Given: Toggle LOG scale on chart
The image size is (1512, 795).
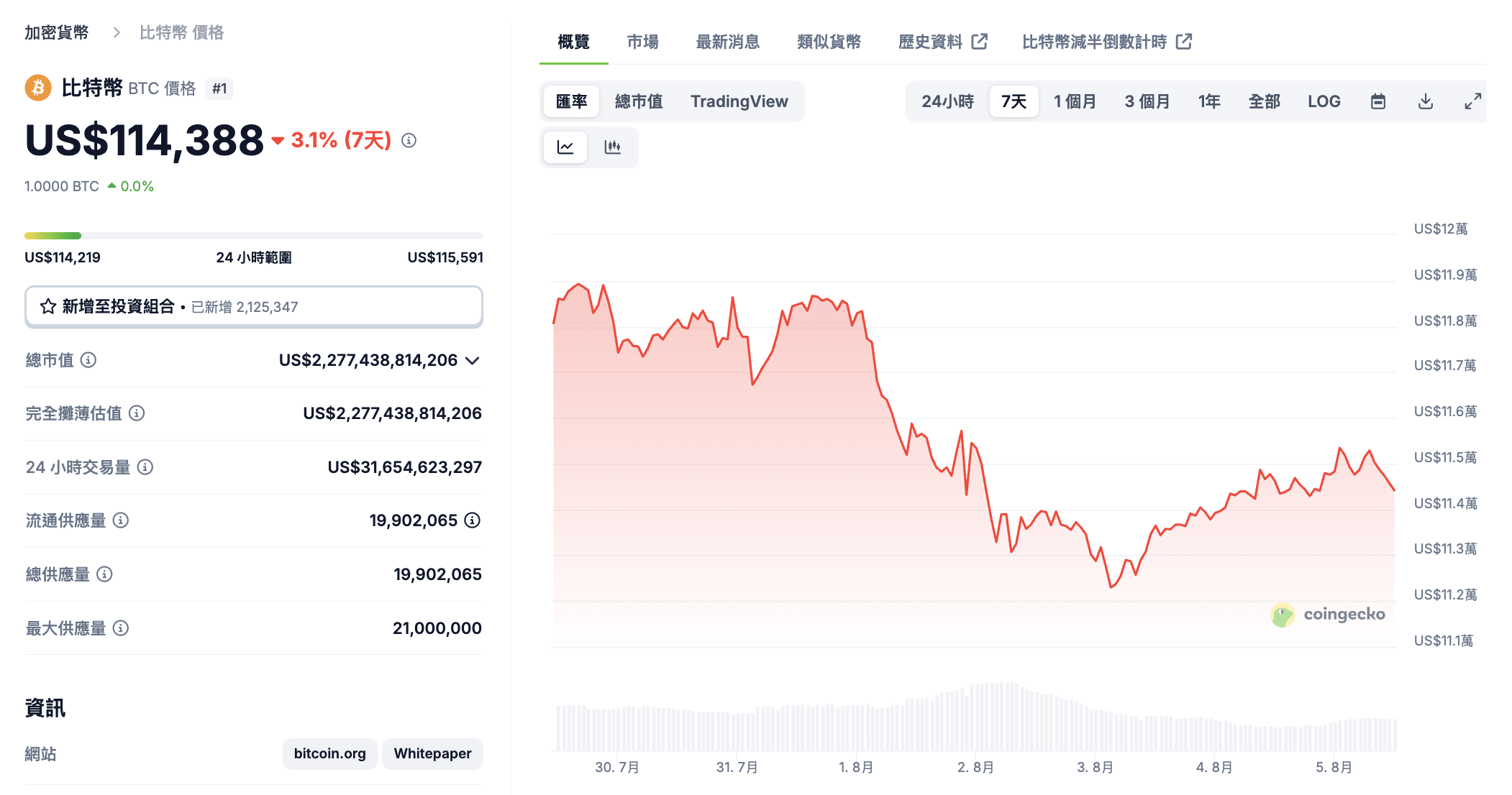Looking at the screenshot, I should (x=1324, y=101).
